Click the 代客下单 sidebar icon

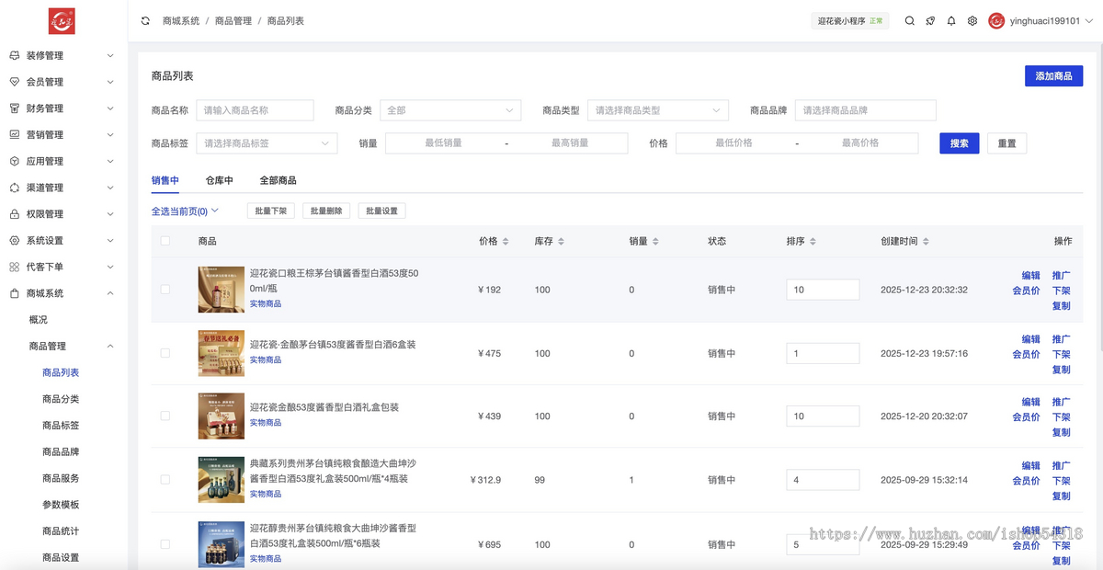15,267
